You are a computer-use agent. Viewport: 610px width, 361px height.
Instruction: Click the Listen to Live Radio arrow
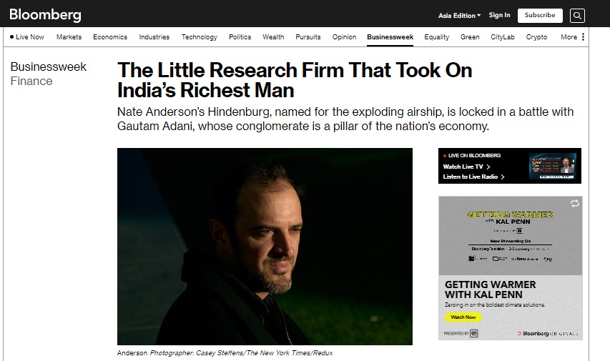pos(503,177)
